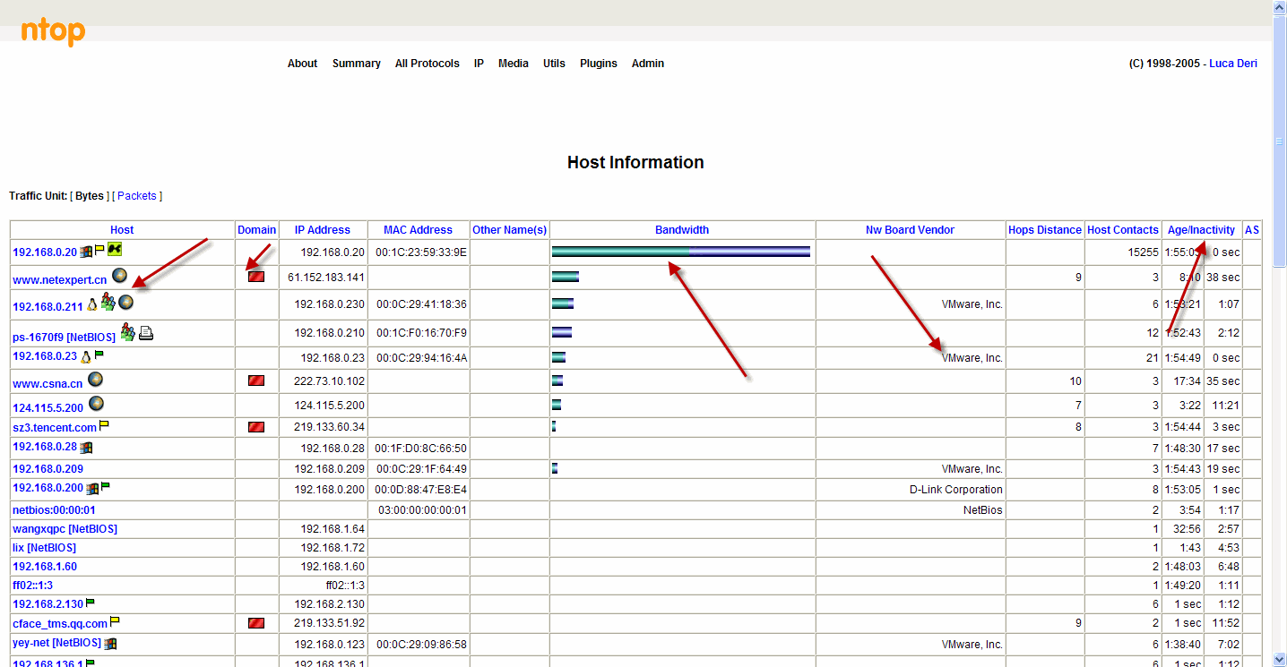Screen dimensions: 1287x667
Task: Open the Luca Deri author link
Action: (x=1232, y=64)
